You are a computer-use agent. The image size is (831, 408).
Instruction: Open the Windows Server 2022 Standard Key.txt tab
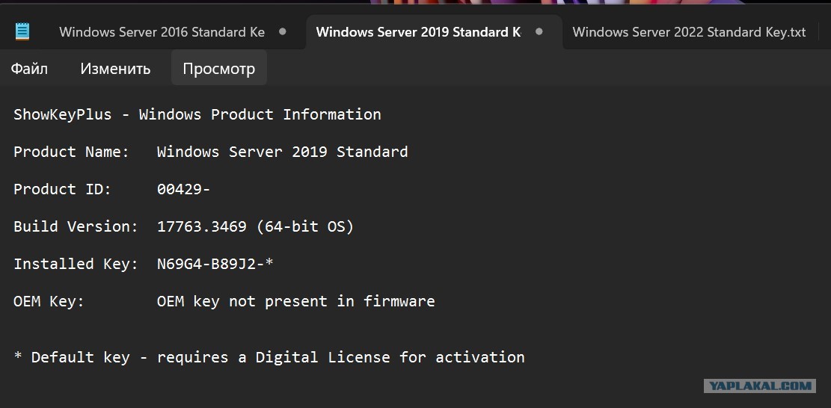[x=689, y=31]
